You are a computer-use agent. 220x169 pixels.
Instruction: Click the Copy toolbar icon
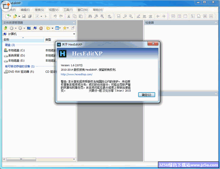click(x=75, y=16)
